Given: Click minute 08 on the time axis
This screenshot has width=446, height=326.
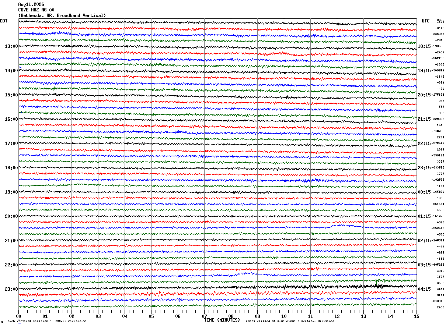Looking at the screenshot, I should tap(231, 316).
